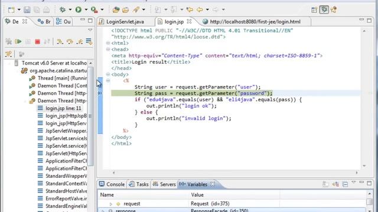Click the 'invalid login' println line

pos(189,118)
